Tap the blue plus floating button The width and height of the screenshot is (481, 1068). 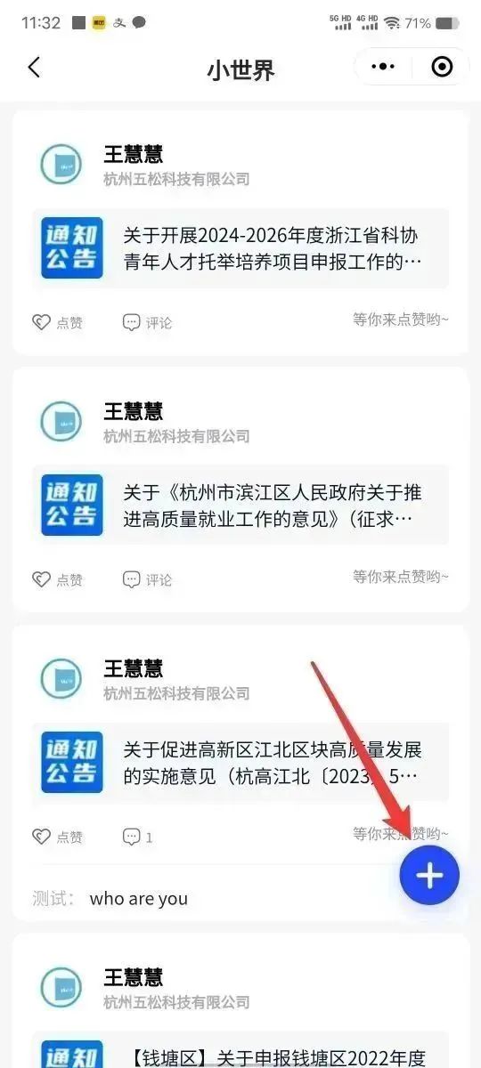click(429, 876)
